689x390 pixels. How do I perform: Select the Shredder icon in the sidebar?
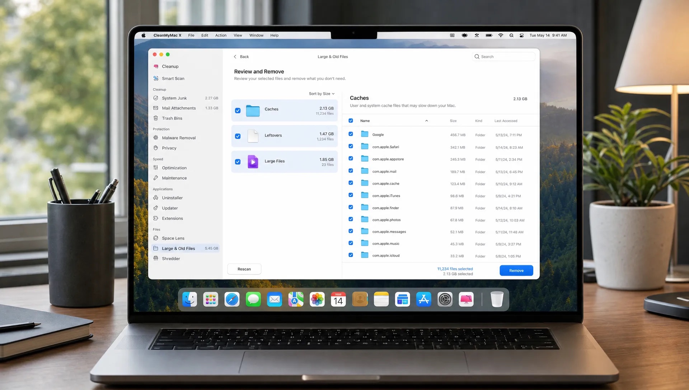(156, 258)
